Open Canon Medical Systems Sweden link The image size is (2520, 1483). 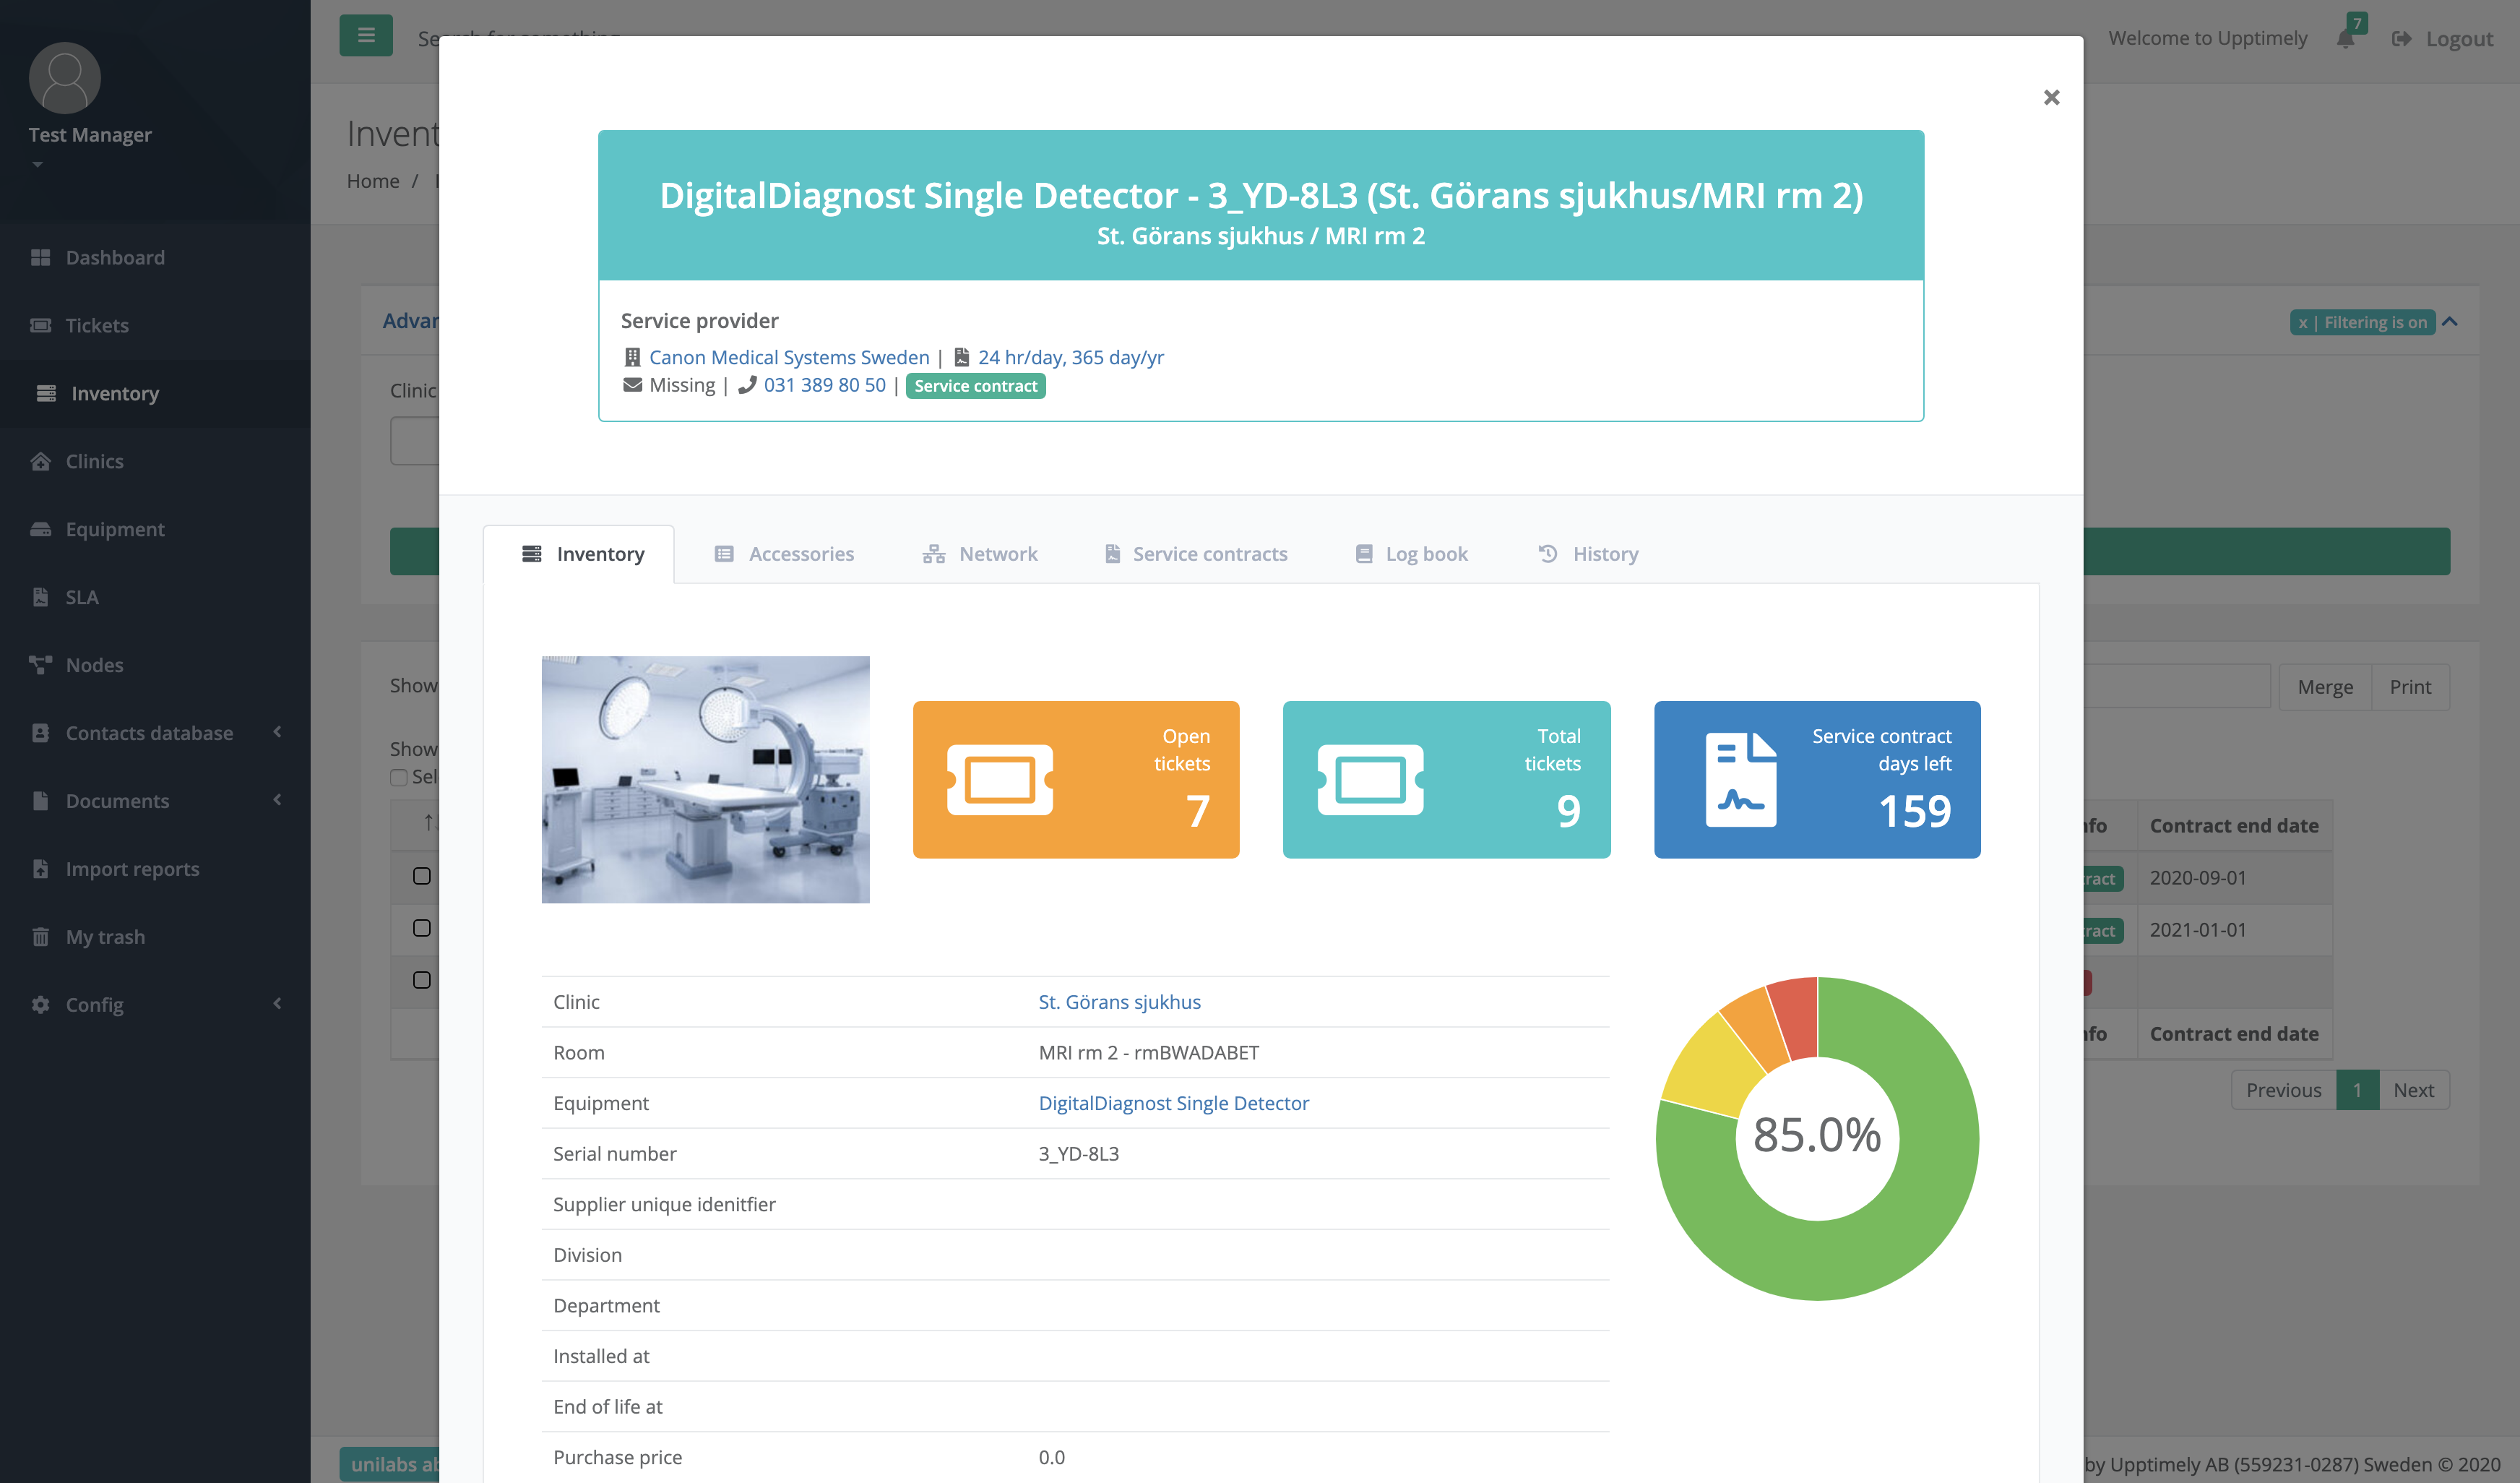pos(788,357)
